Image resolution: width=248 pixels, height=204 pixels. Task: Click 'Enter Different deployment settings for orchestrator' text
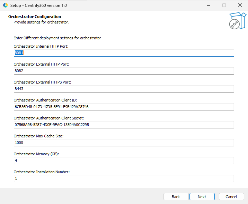(57, 38)
